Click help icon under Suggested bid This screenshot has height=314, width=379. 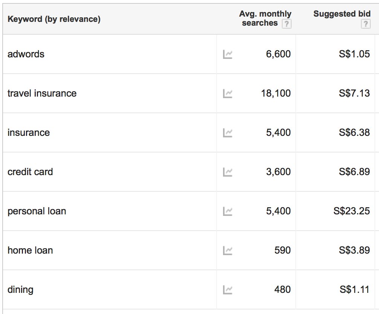coord(365,24)
